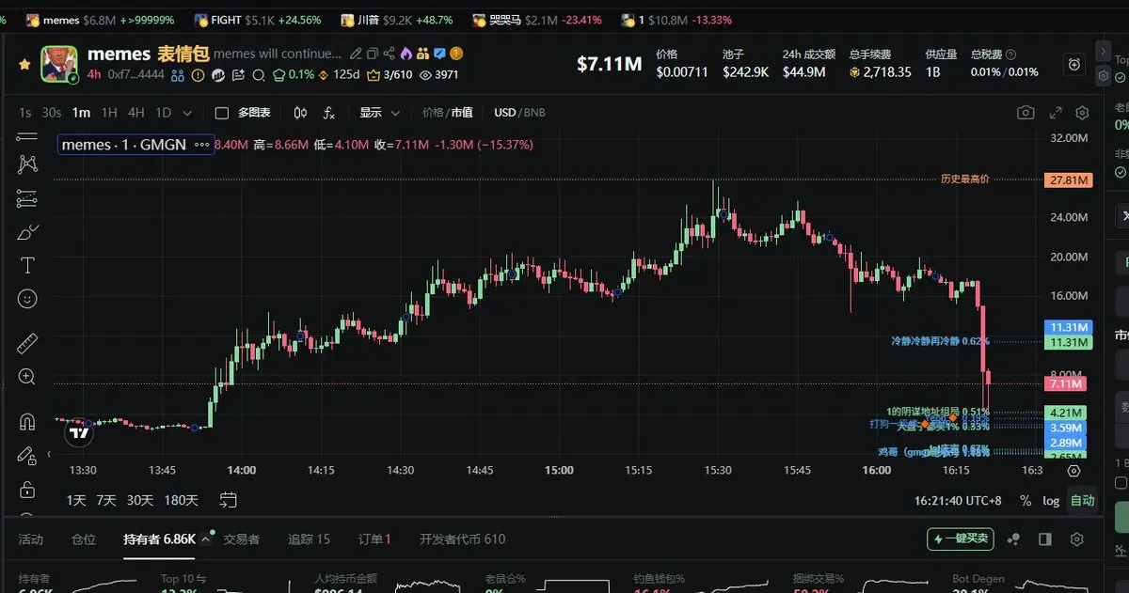Open chart settings gear in toolbar

tap(1082, 113)
